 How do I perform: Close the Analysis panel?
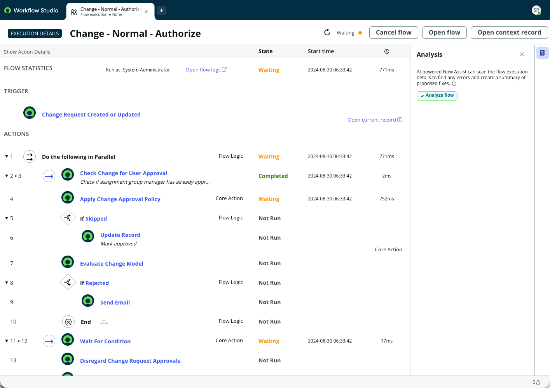[522, 54]
